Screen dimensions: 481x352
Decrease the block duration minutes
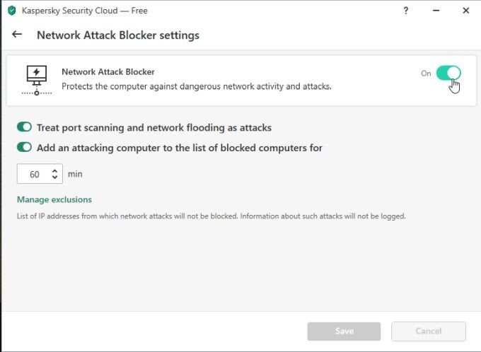(x=54, y=177)
